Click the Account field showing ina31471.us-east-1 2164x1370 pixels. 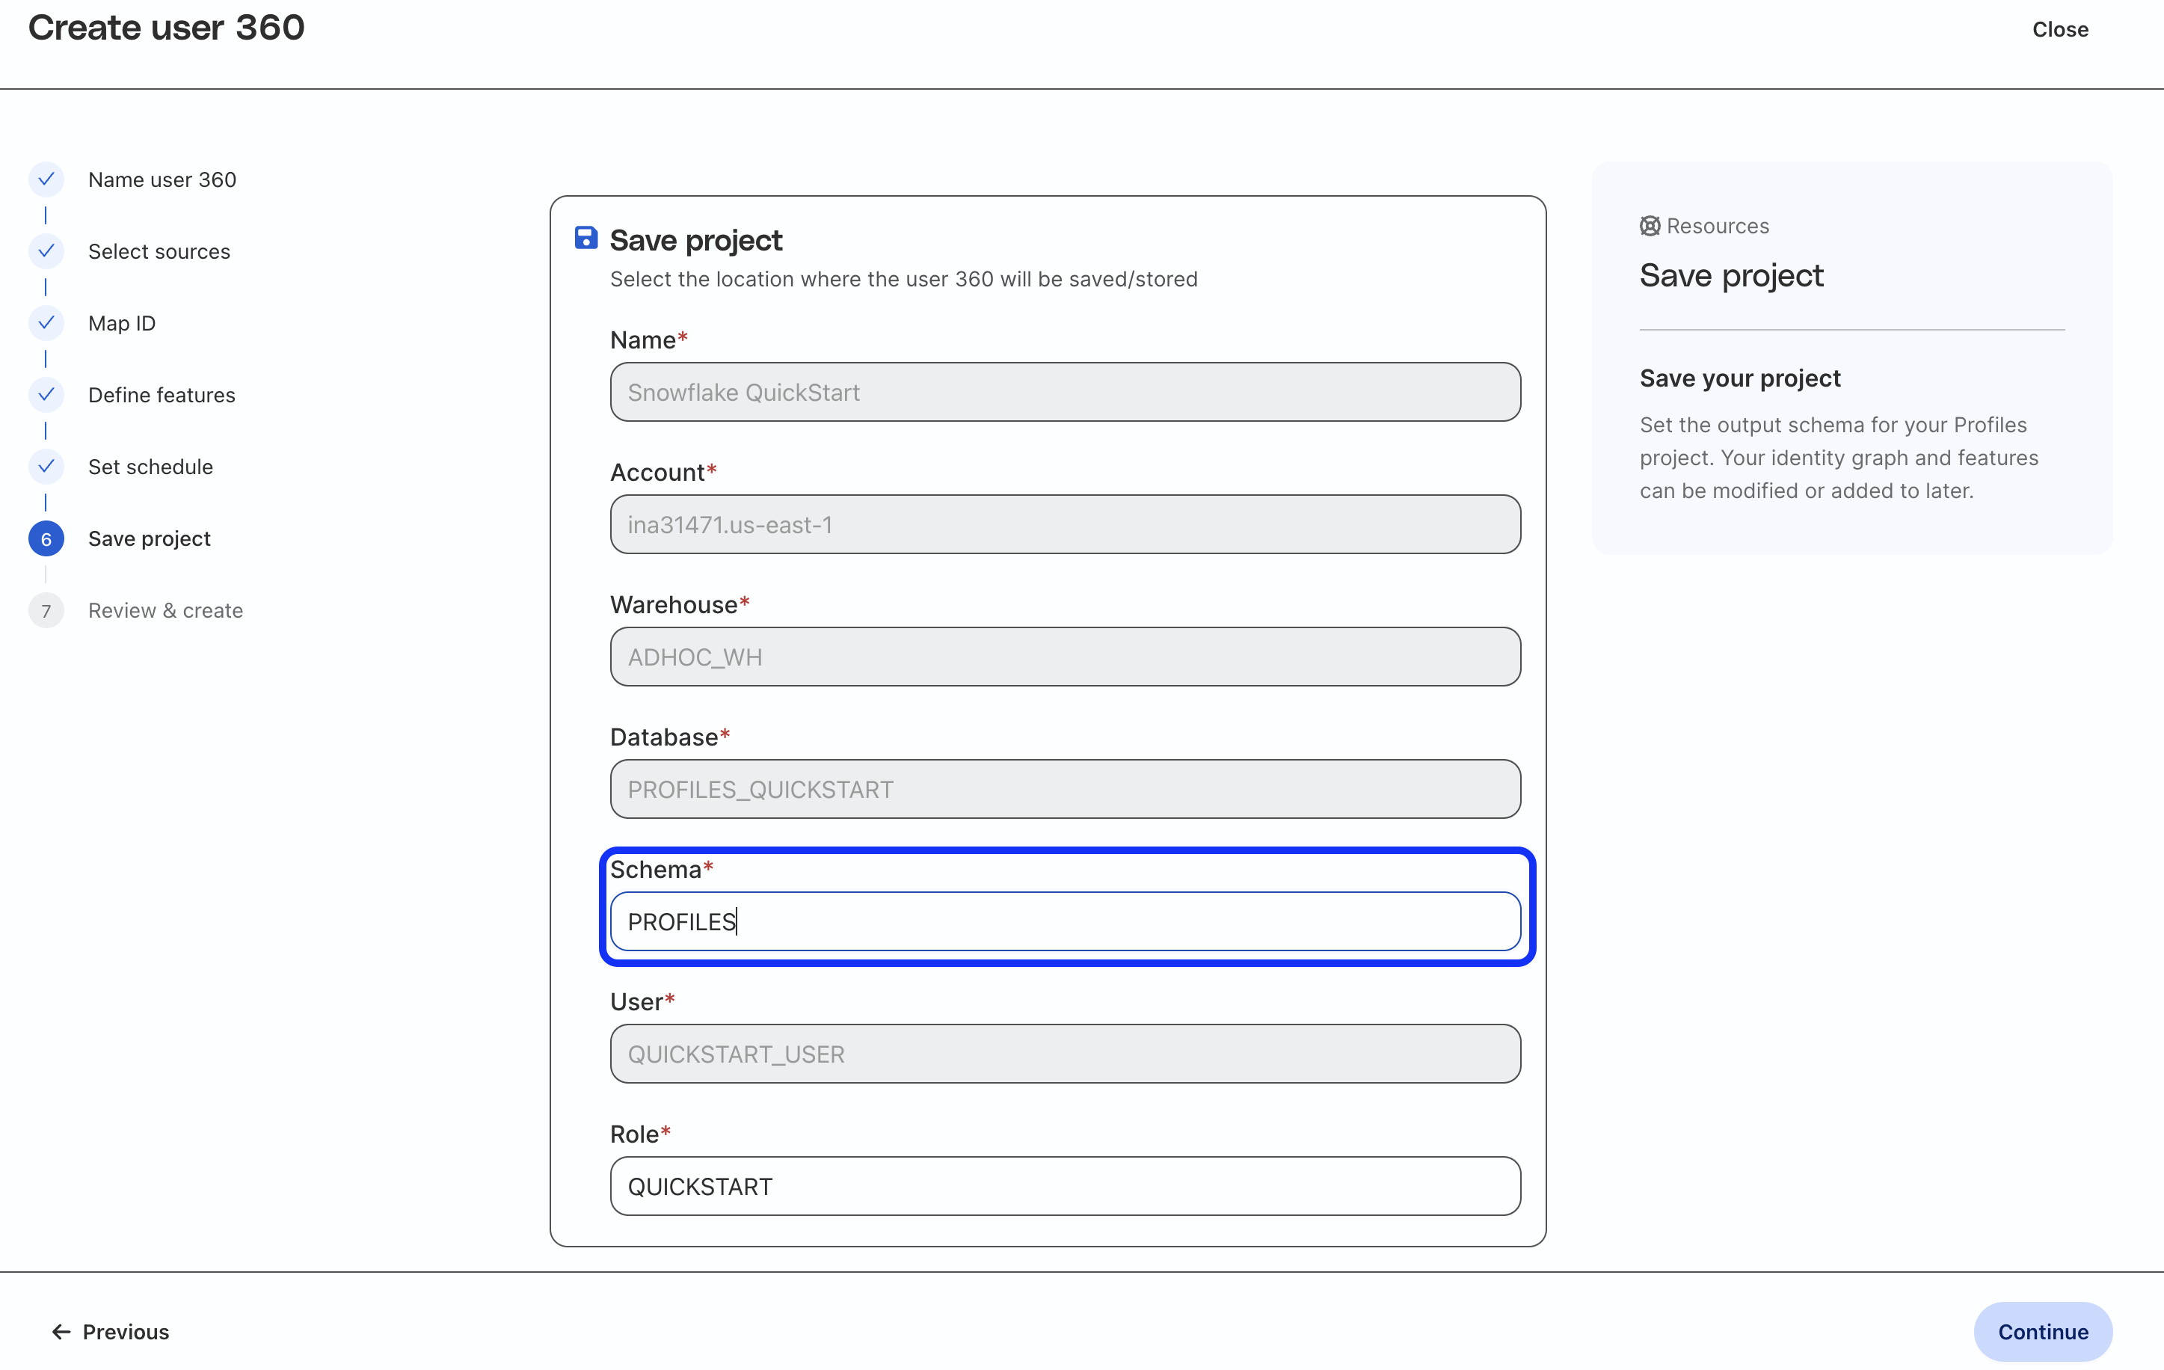pyautogui.click(x=1065, y=524)
